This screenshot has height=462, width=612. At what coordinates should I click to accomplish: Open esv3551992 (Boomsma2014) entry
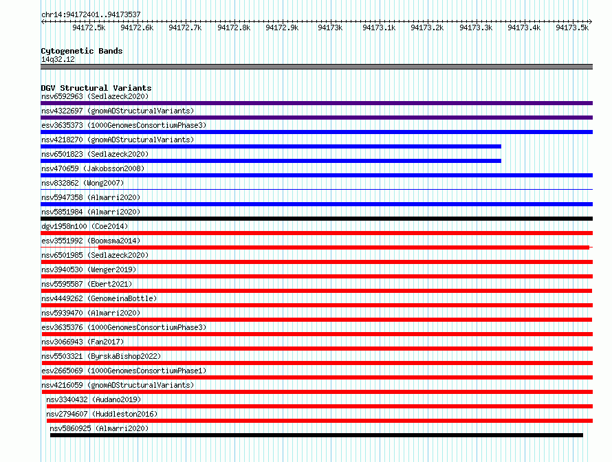[x=91, y=241]
